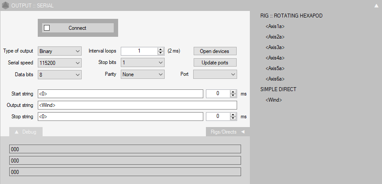Expand the Serial speed dropdown
382x184 pixels.
pyautogui.click(x=60, y=63)
